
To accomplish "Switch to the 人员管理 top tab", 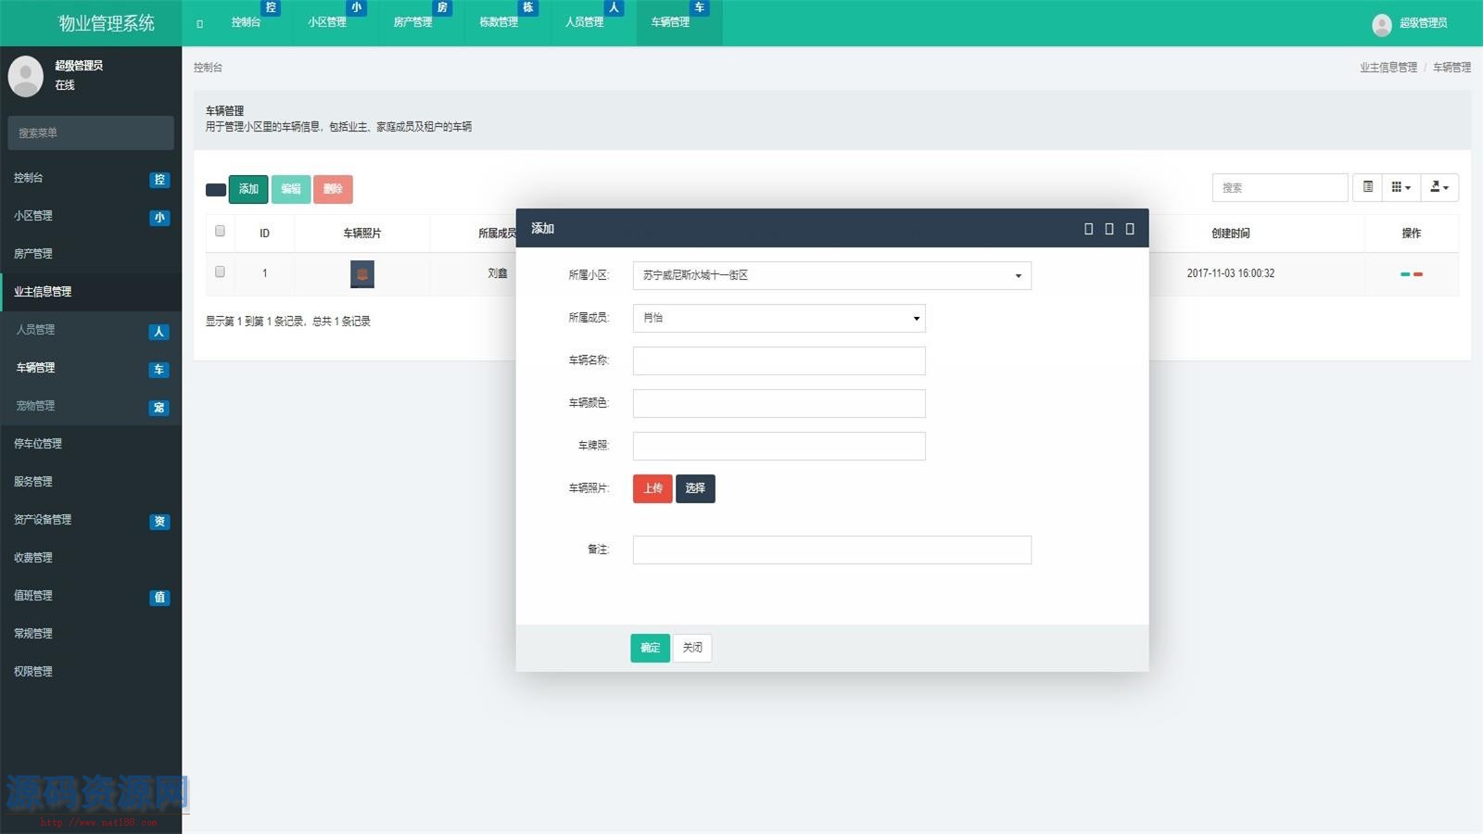I will pos(585,22).
